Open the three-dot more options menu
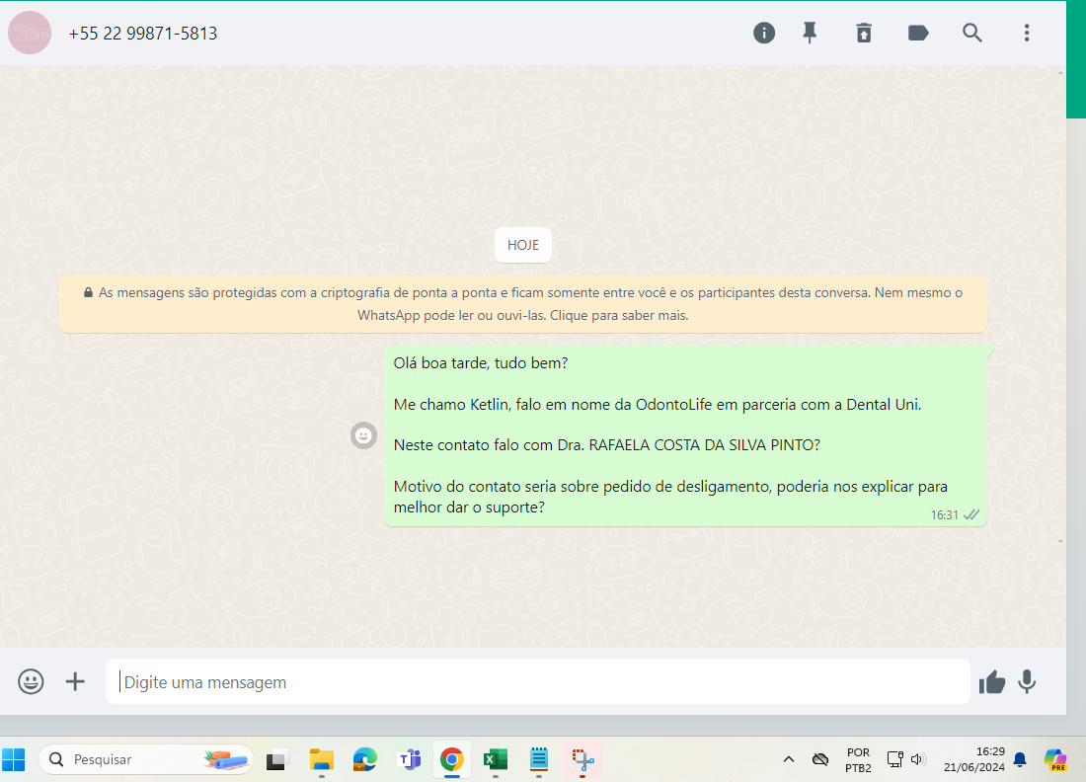 (1027, 33)
